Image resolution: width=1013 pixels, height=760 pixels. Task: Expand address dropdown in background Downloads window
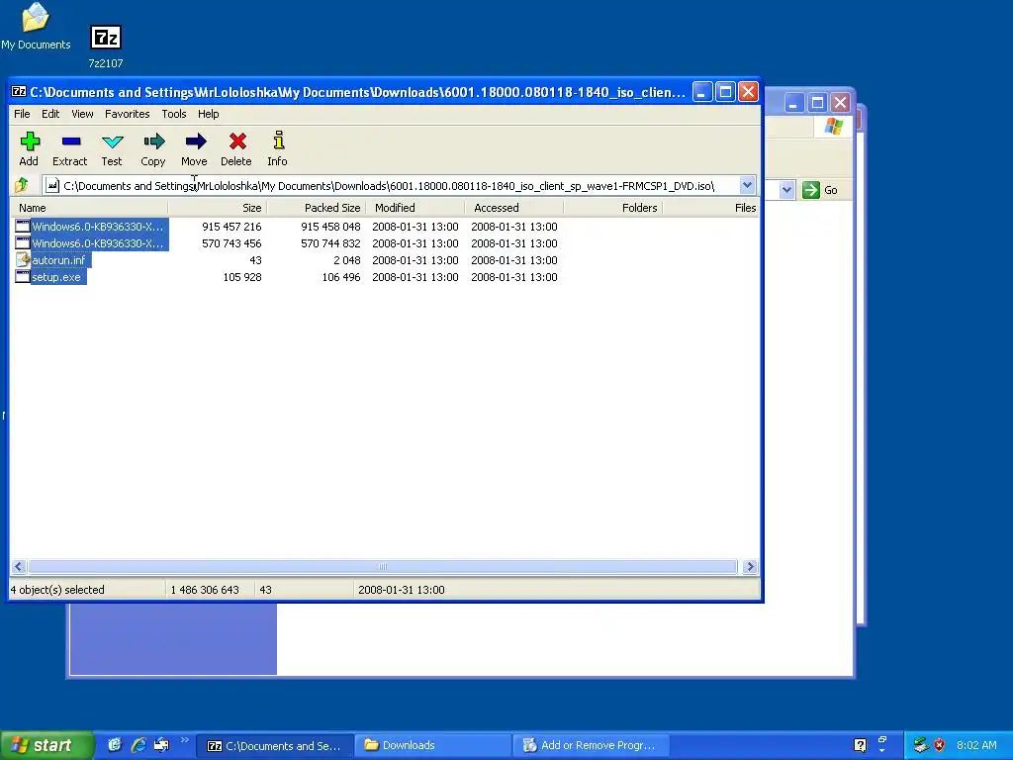click(786, 190)
